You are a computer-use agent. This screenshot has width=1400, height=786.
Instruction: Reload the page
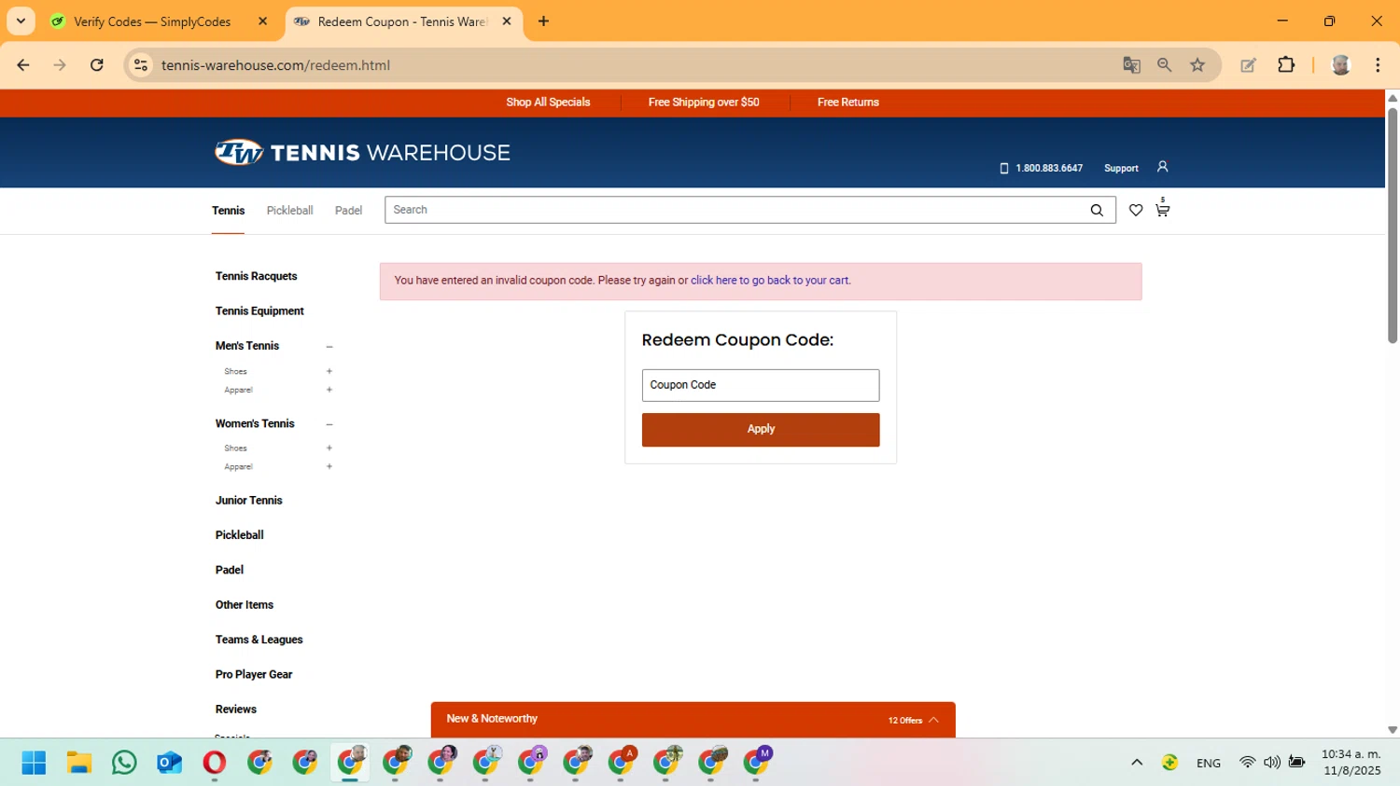pyautogui.click(x=97, y=65)
